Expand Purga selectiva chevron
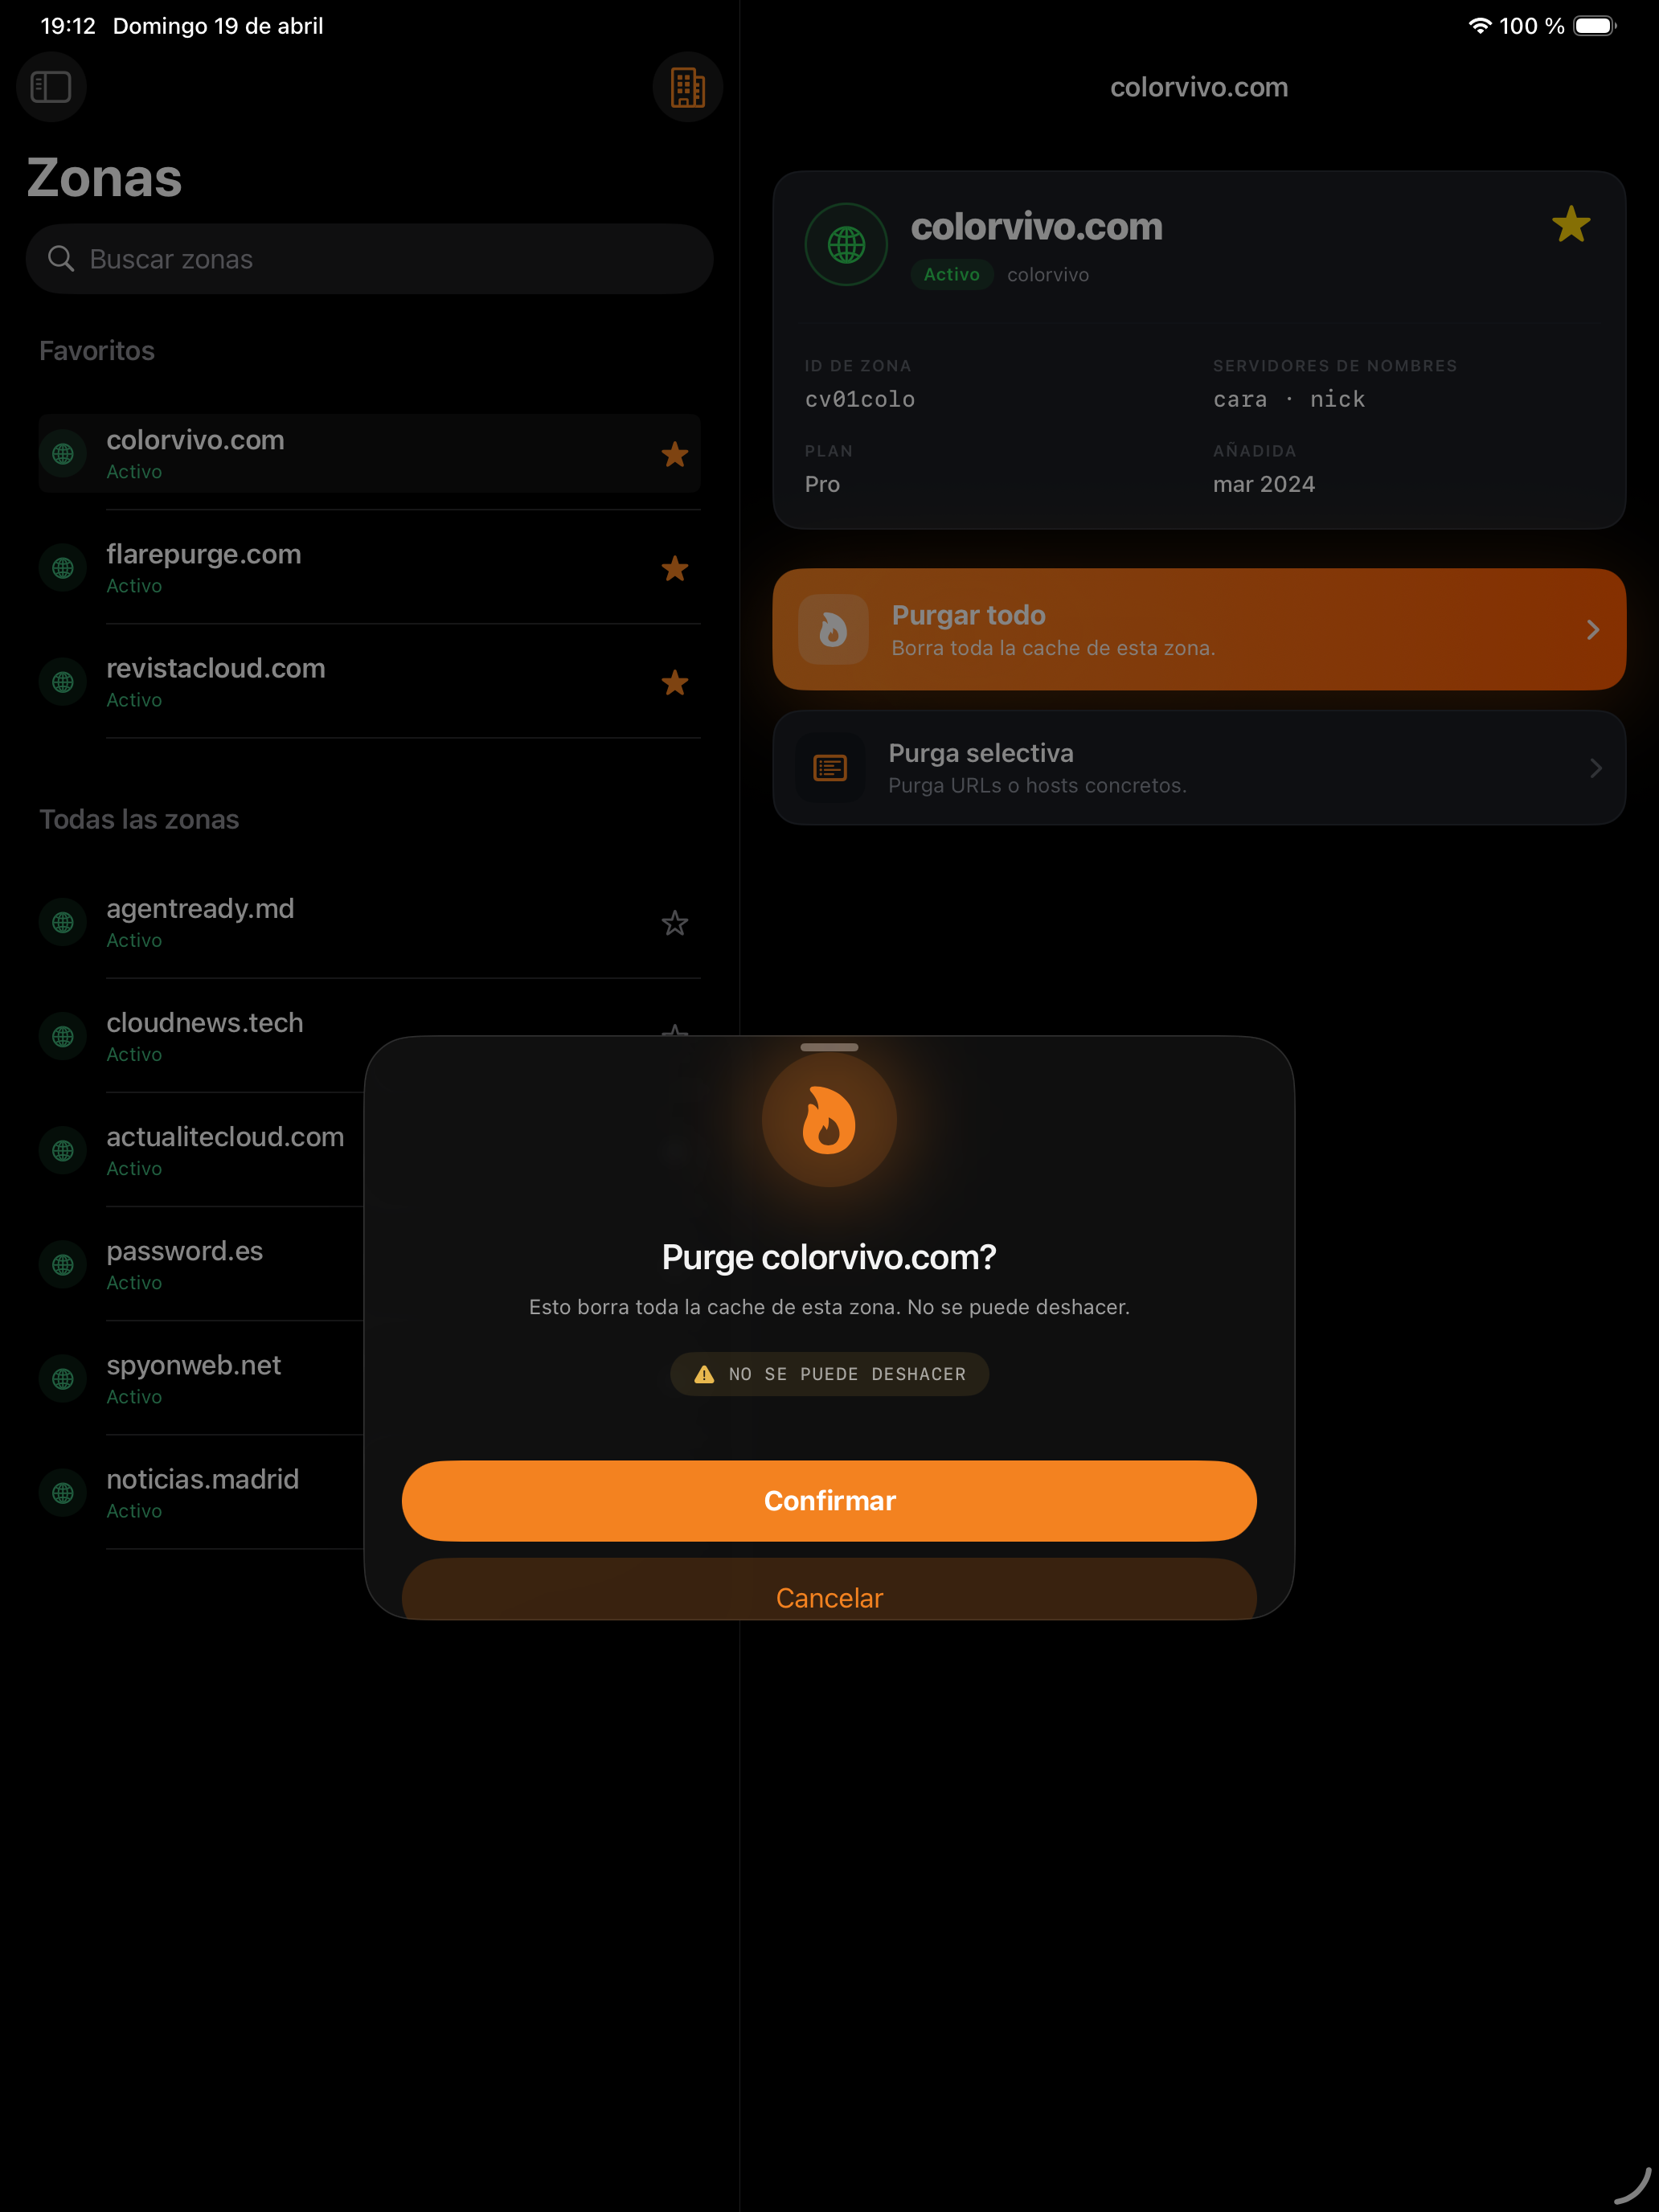The image size is (1659, 2212). (x=1595, y=768)
